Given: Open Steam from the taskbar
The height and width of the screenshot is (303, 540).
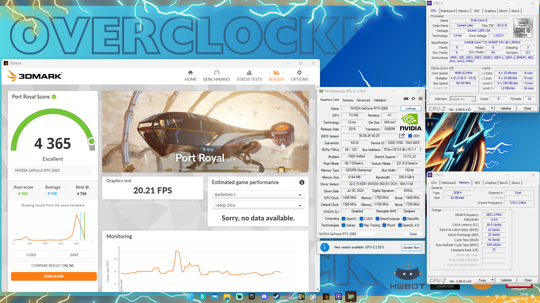Looking at the screenshot, I should 276,297.
